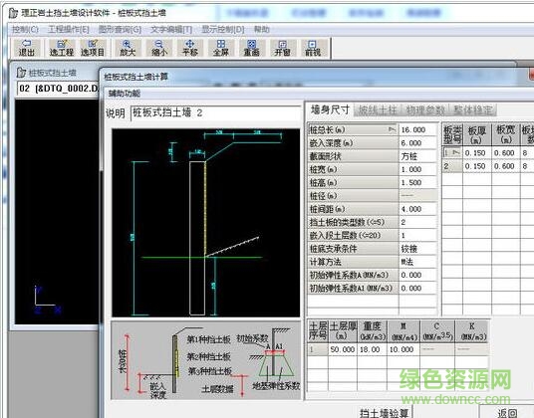The width and height of the screenshot is (534, 418).
Task: Use the 开窗 window zoom icon
Action: [283, 48]
